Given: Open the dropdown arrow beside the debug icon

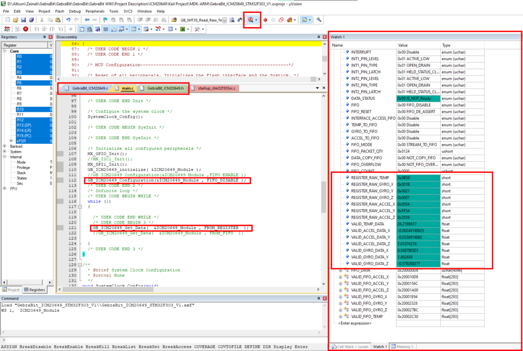Looking at the screenshot, I should (x=256, y=20).
